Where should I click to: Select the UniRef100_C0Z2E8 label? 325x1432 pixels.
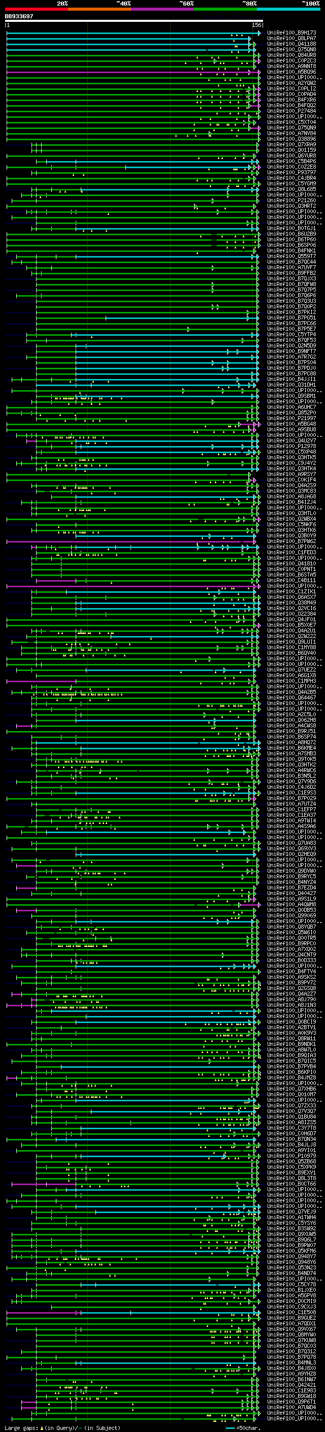[291, 167]
